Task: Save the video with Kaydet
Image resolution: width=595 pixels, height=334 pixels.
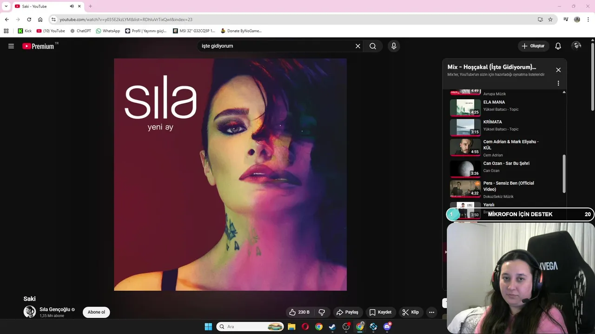Action: (x=380, y=312)
